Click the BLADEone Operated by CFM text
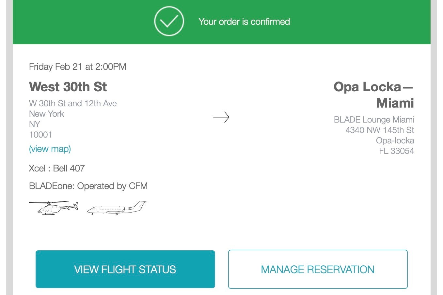The width and height of the screenshot is (443, 295). (x=88, y=186)
